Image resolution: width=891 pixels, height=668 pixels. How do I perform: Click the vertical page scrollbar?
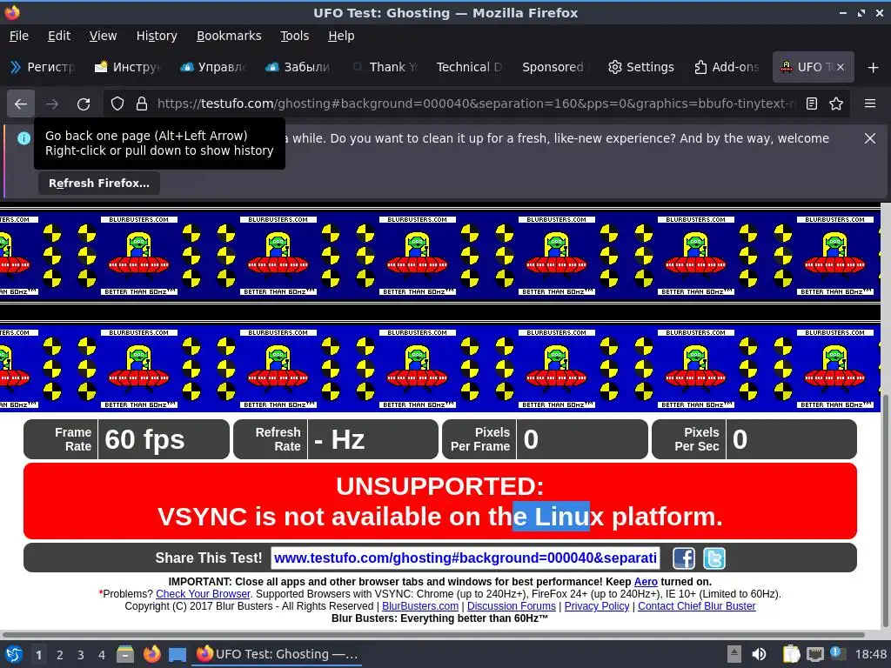[885, 510]
